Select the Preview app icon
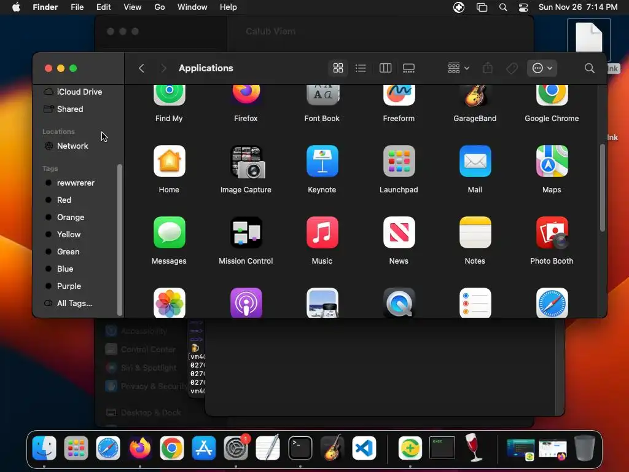629x472 pixels. click(322, 302)
